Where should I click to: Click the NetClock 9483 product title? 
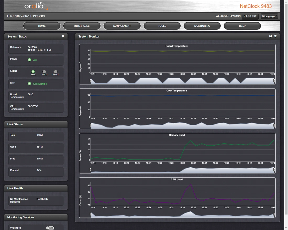pyautogui.click(x=256, y=6)
